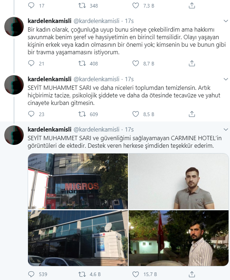
Task: Reply to the CARMINE HOTEL tweet, 539 comments
Action: 31,274
